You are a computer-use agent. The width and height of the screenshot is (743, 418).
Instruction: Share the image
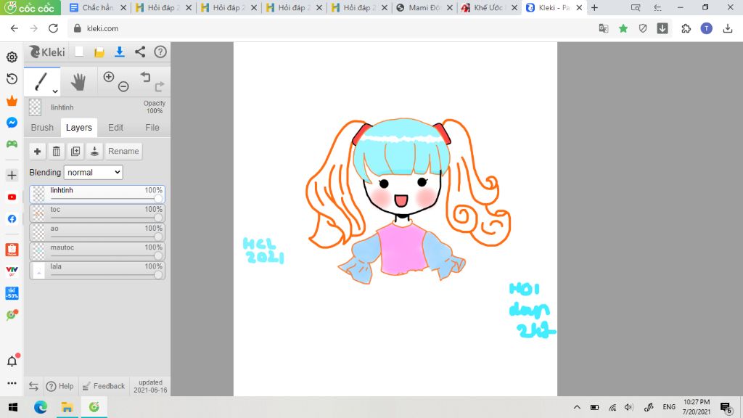point(140,52)
